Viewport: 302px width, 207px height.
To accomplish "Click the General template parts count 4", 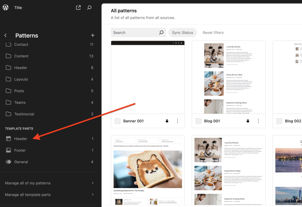I will click(x=92, y=162).
